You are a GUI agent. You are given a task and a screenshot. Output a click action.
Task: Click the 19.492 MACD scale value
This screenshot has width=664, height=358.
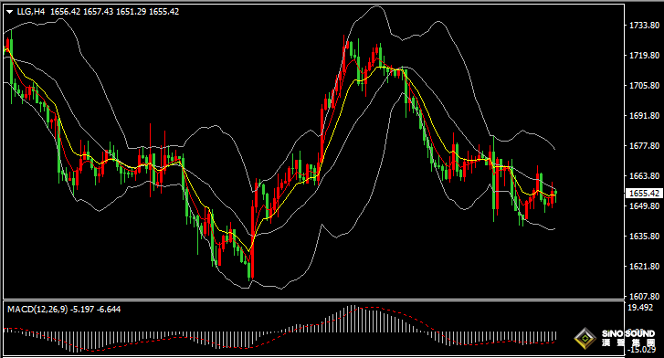(x=640, y=308)
